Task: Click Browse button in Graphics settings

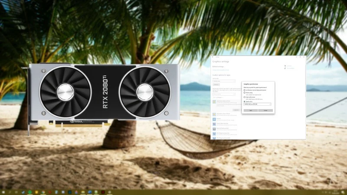Action: pyautogui.click(x=216, y=84)
